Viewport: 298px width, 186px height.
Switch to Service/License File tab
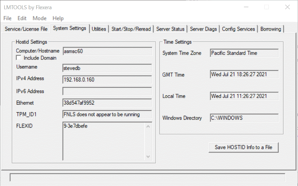26,29
